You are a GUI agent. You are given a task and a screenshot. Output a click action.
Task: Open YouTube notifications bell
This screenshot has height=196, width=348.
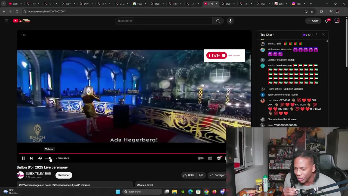327,21
